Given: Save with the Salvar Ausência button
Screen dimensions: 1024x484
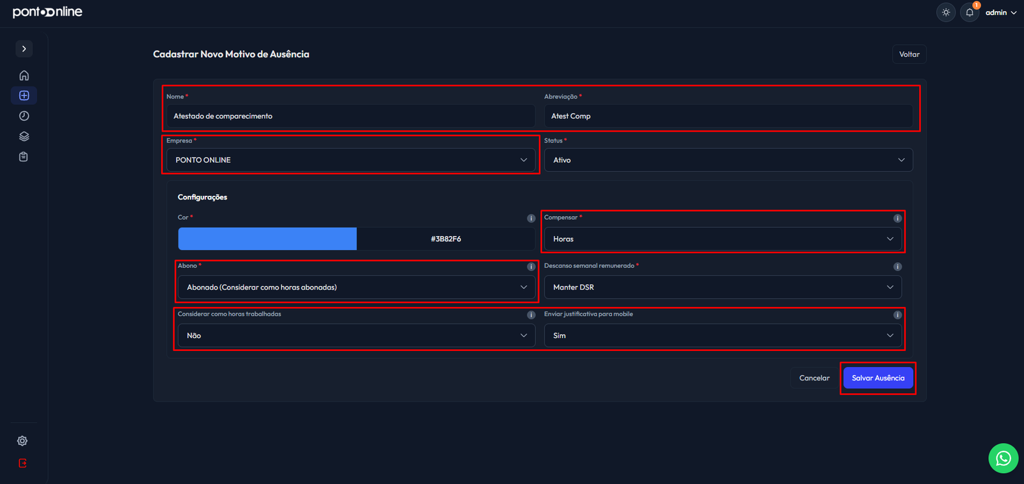Looking at the screenshot, I should pos(878,378).
